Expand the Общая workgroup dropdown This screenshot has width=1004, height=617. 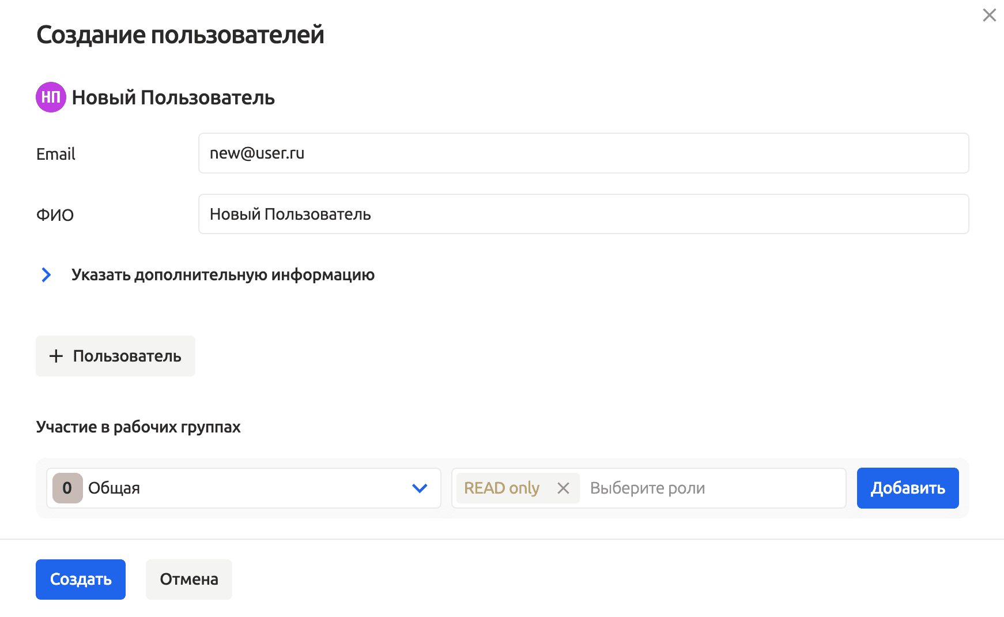(x=419, y=488)
